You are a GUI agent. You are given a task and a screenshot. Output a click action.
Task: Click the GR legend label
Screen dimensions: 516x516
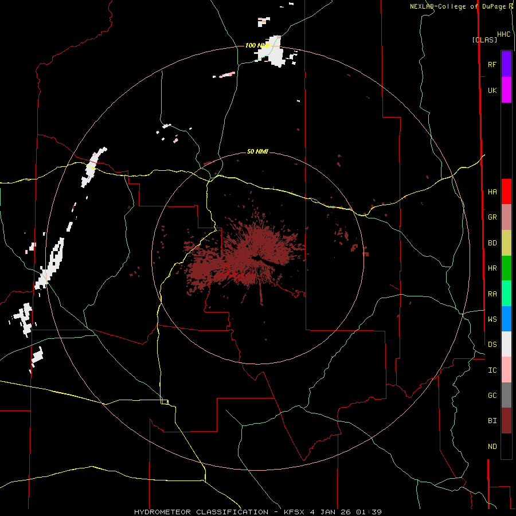(x=492, y=217)
